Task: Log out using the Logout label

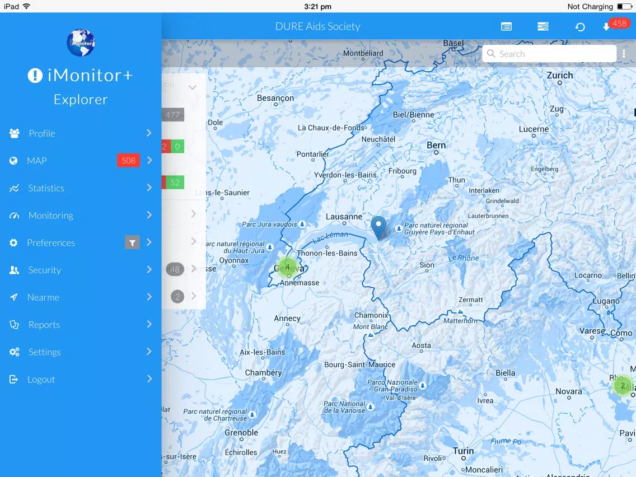Action: point(41,379)
